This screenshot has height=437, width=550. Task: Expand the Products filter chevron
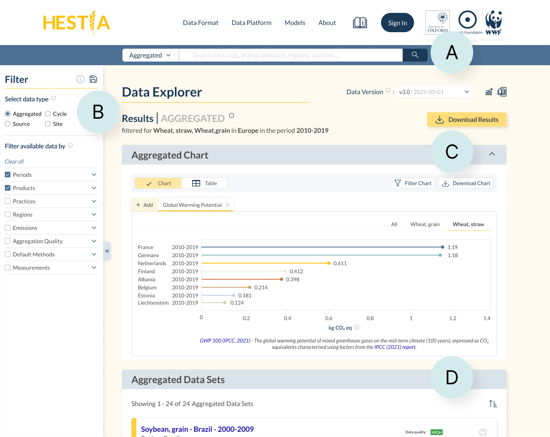(x=94, y=188)
